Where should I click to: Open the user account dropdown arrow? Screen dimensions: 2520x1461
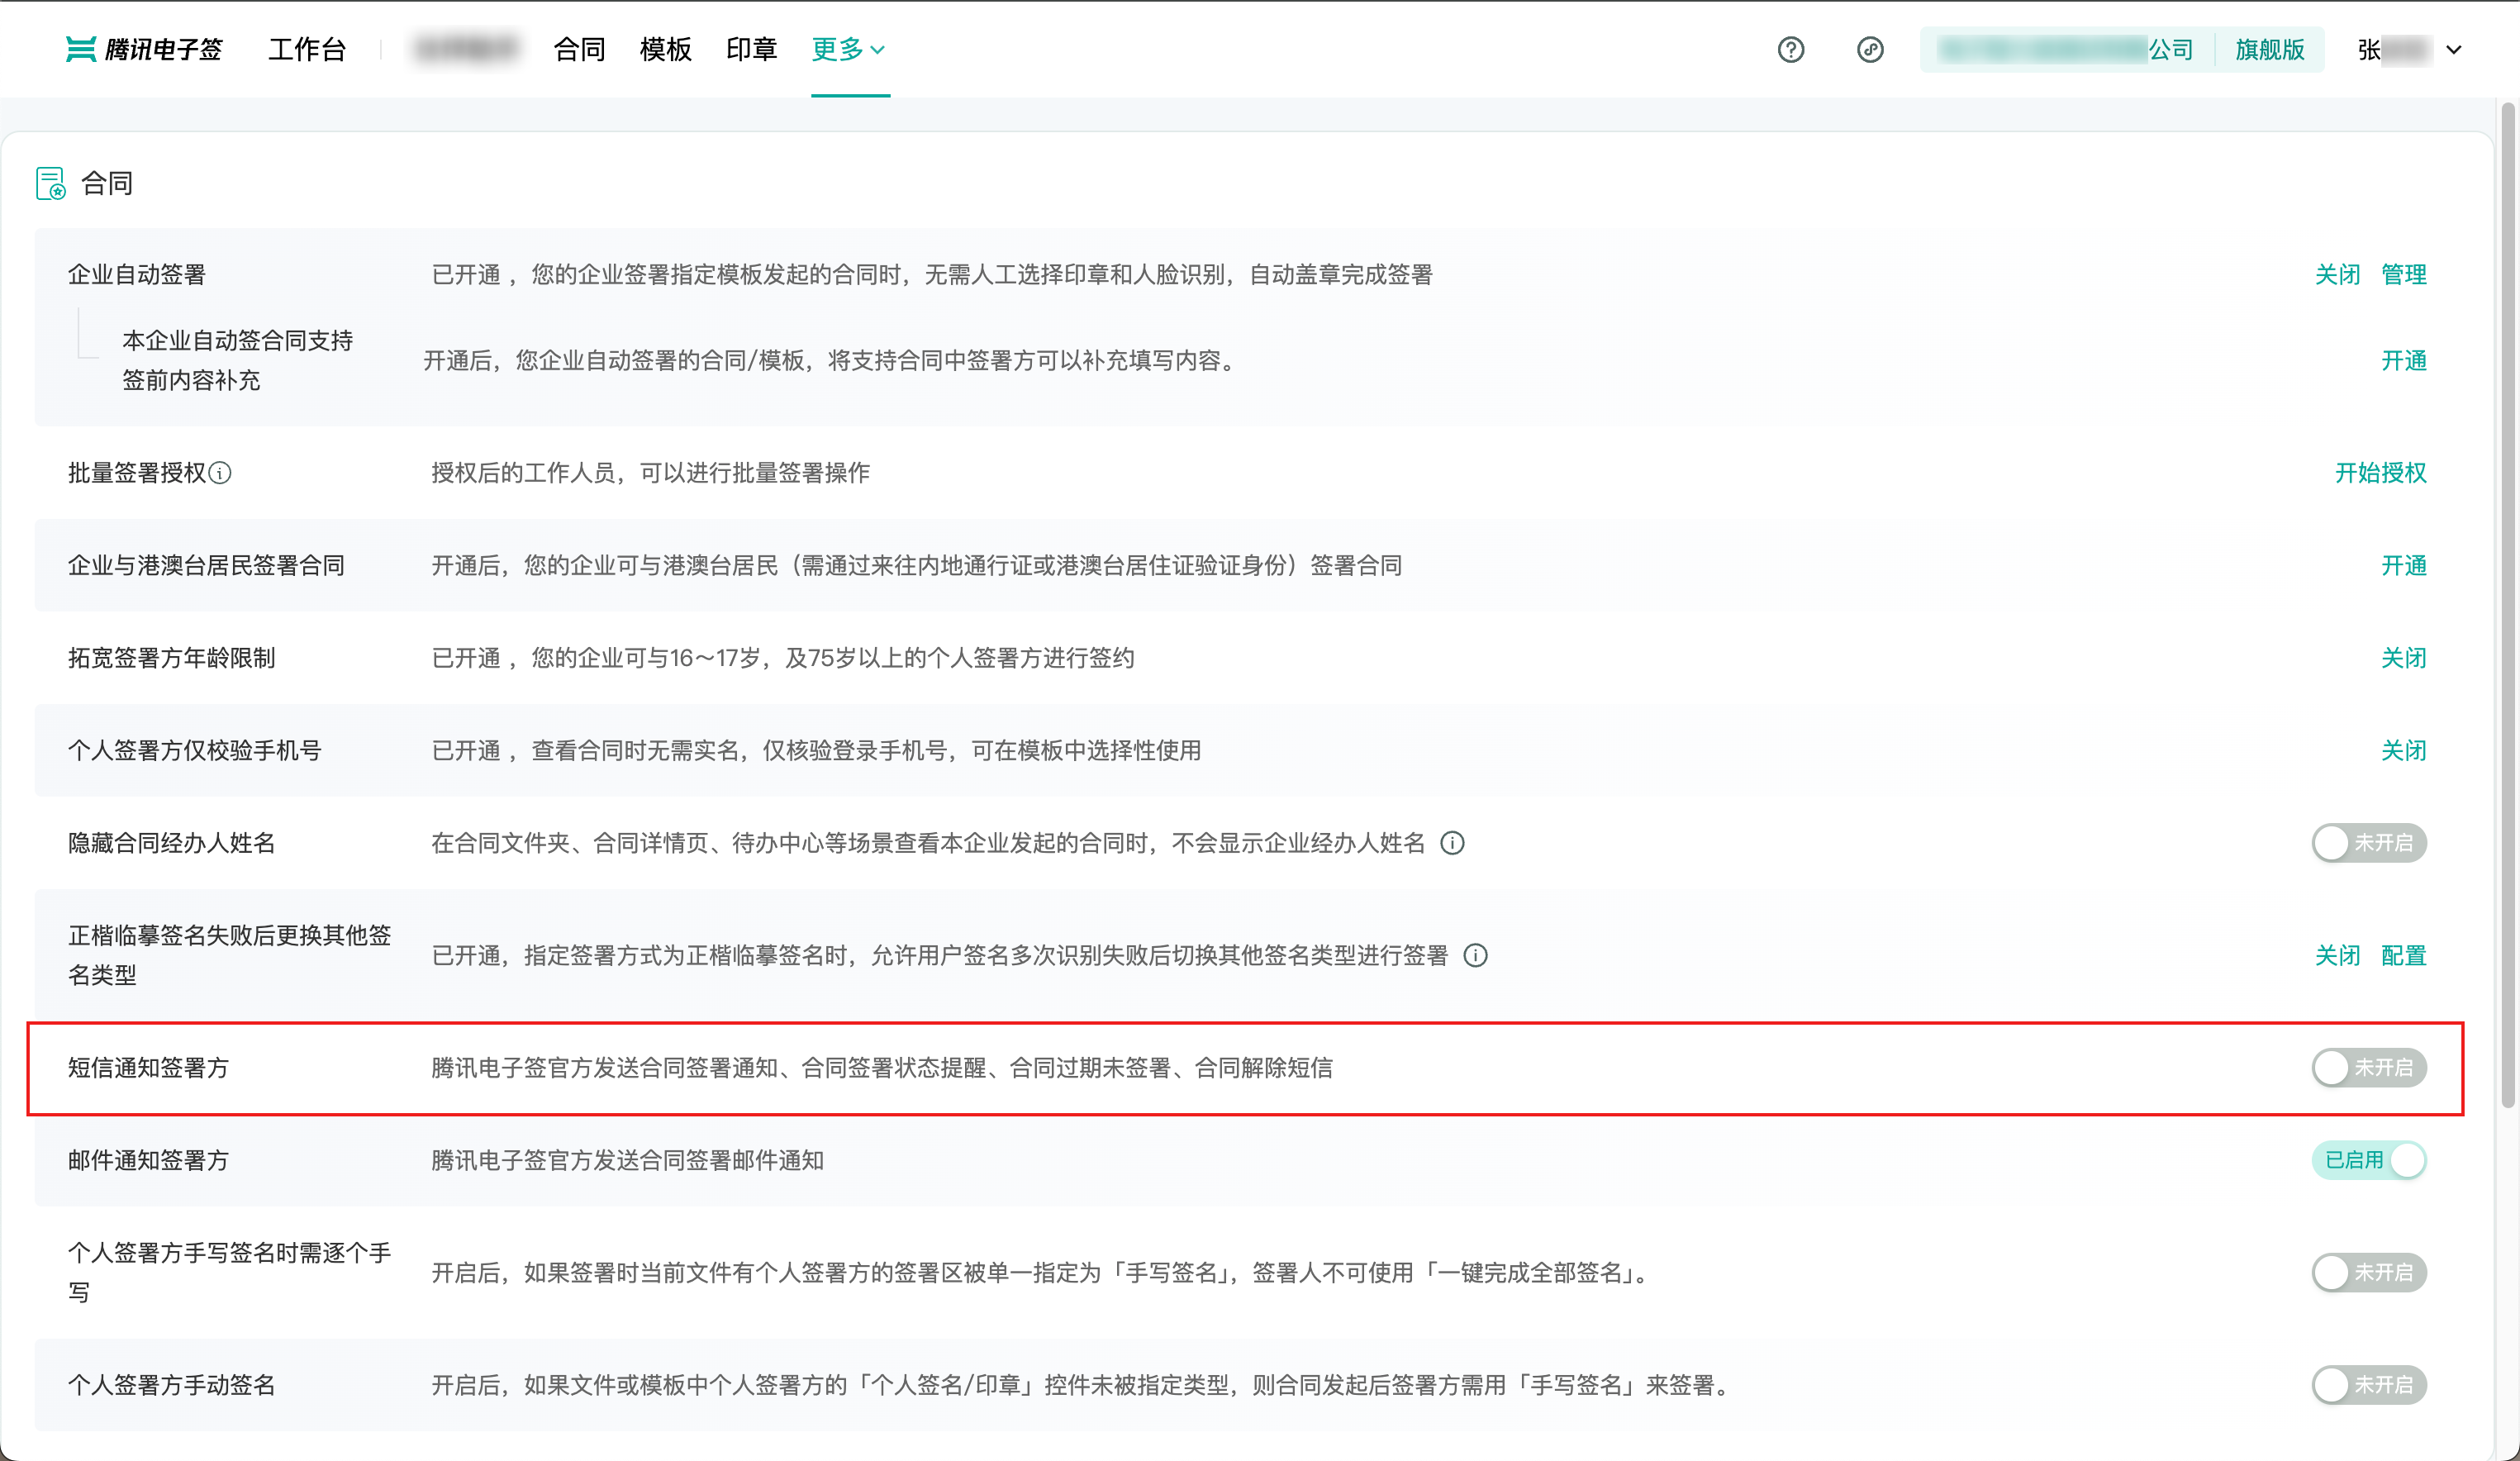click(2454, 50)
